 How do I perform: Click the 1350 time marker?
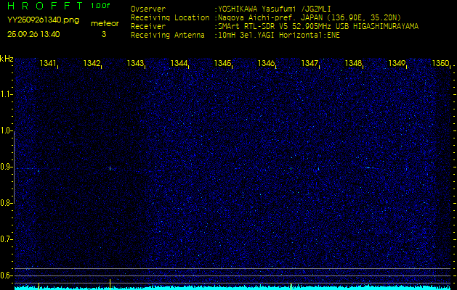coord(440,64)
